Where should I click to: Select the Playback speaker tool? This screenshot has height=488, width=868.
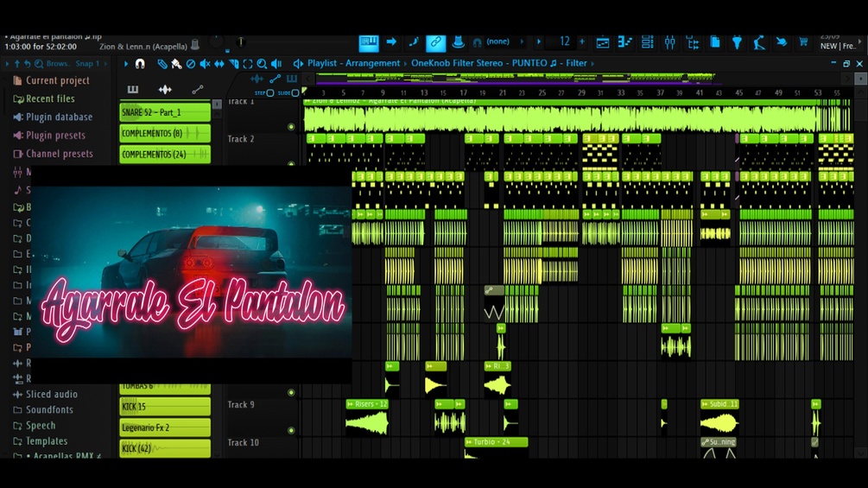[276, 64]
